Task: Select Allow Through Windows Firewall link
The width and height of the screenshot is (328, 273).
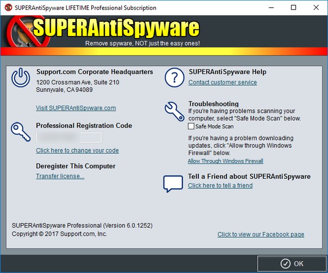Action: coord(225,161)
